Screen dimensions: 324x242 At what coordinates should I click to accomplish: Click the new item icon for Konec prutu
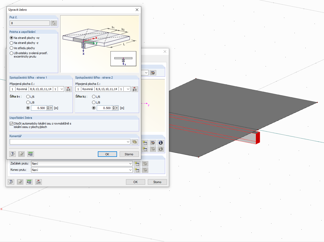pyautogui.click(x=137, y=170)
